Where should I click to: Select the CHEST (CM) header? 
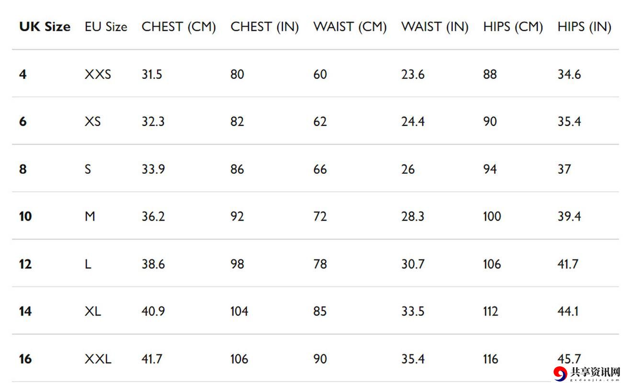click(x=179, y=27)
